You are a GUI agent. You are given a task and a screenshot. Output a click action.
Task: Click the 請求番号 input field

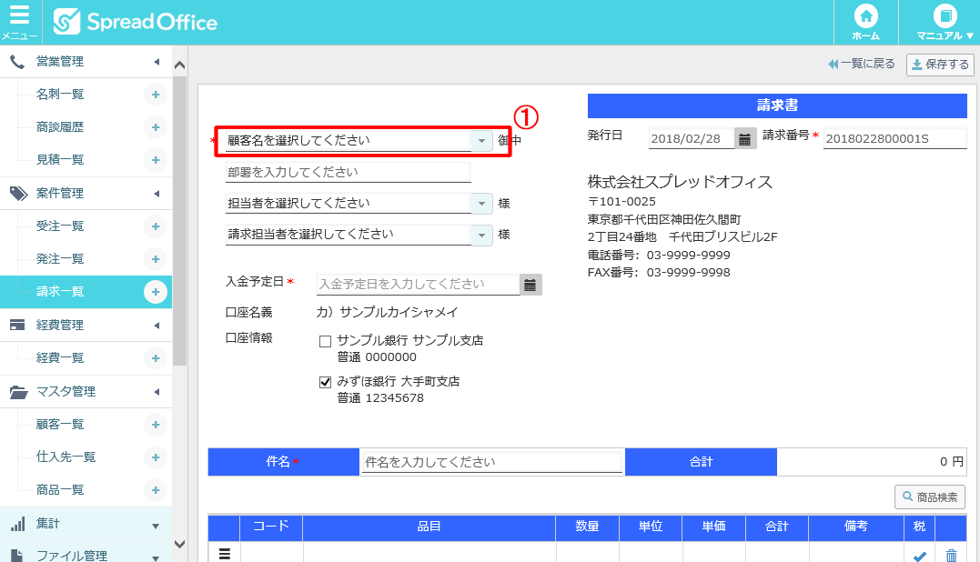tap(895, 138)
